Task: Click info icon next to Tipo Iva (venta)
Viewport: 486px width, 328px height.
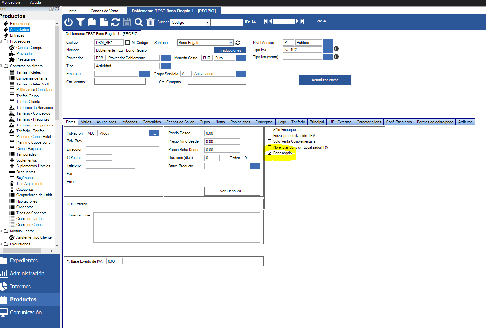Action: coord(336,57)
